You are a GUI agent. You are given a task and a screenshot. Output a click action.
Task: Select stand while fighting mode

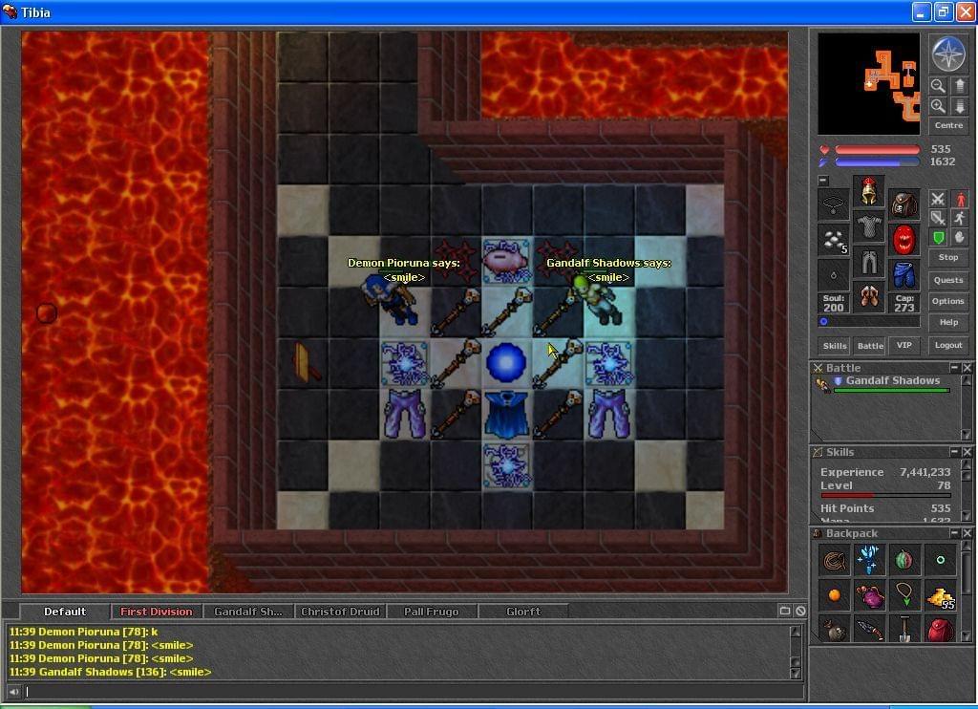(x=959, y=199)
